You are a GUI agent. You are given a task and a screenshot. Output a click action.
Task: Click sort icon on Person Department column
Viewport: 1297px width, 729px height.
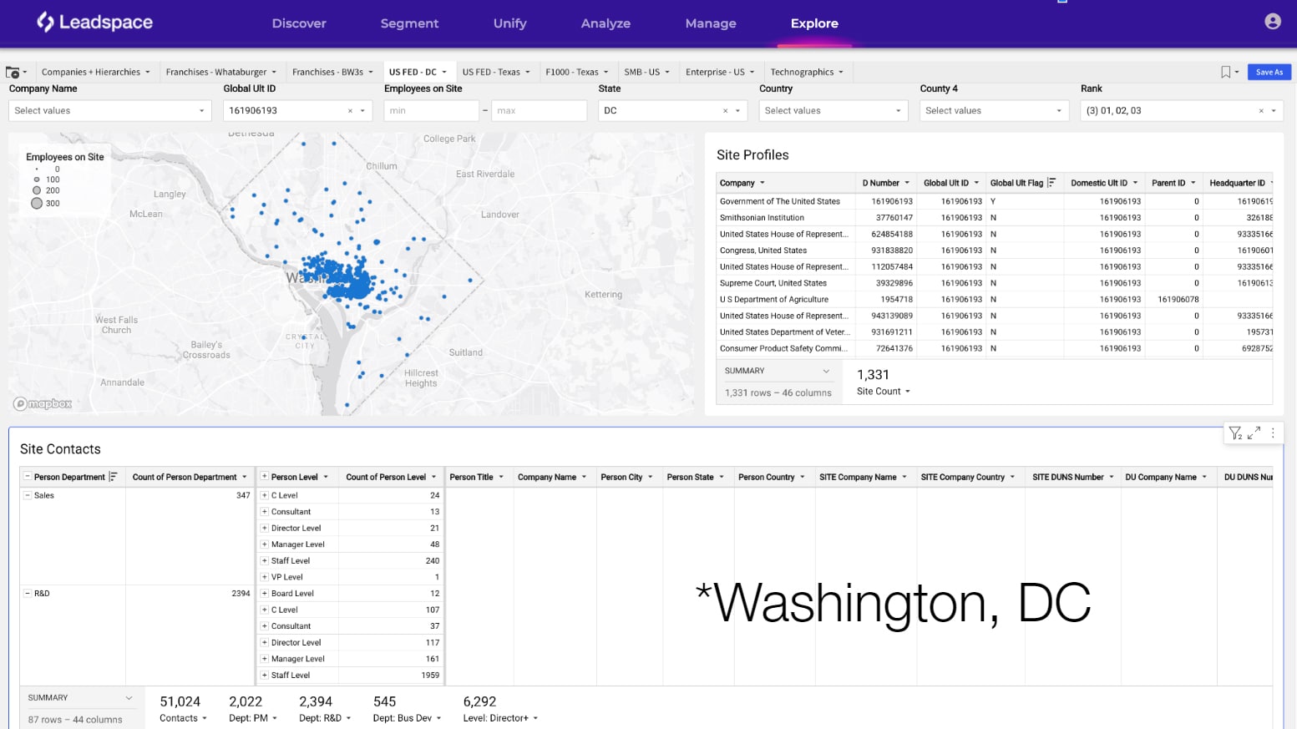tap(113, 477)
